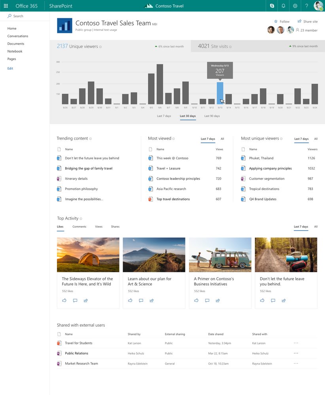Open Skype from the top navigation bar
325x395 pixels.
coord(271,6)
